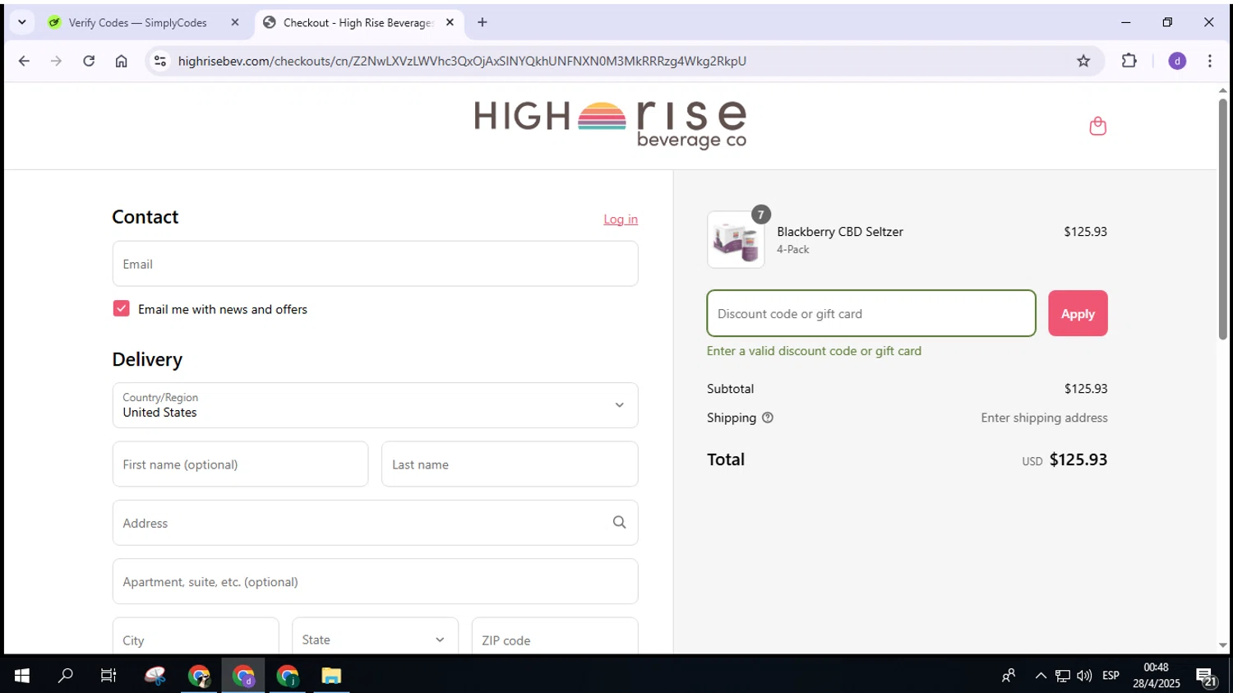Focus the Email input field
This screenshot has height=693, width=1233.
(x=375, y=264)
